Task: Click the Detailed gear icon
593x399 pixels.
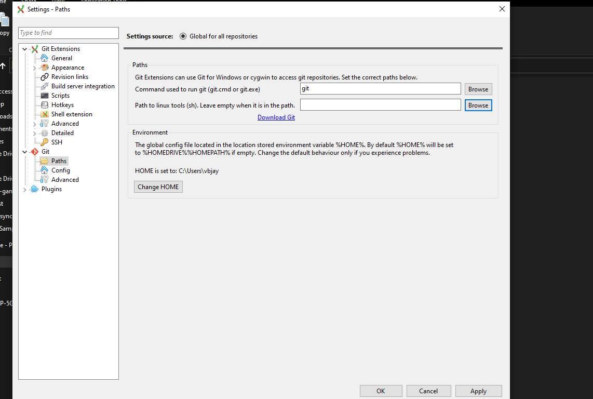Action: point(45,133)
